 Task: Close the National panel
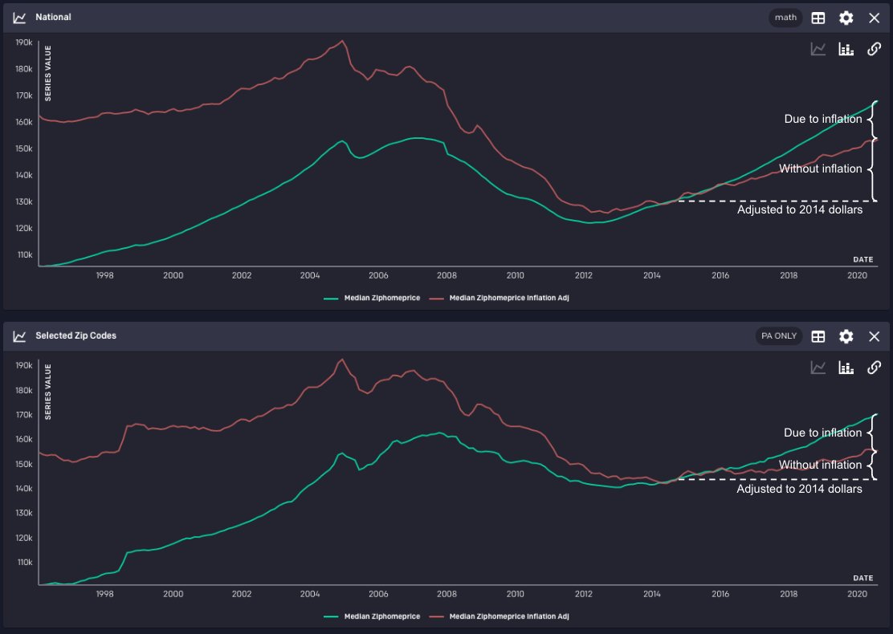click(x=875, y=18)
